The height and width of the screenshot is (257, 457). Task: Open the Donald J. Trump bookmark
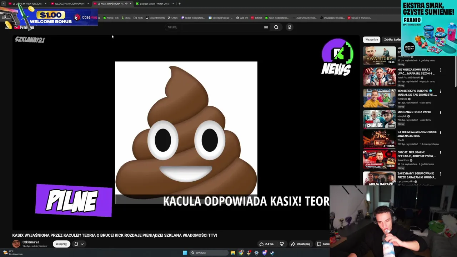360,18
